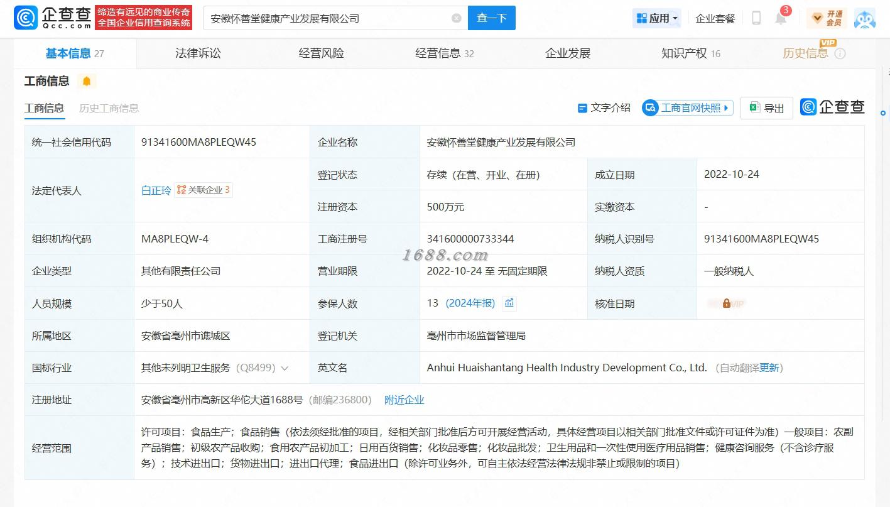Image resolution: width=890 pixels, height=507 pixels.
Task: Click 注册资本 value 500万元
Action: [x=445, y=207]
